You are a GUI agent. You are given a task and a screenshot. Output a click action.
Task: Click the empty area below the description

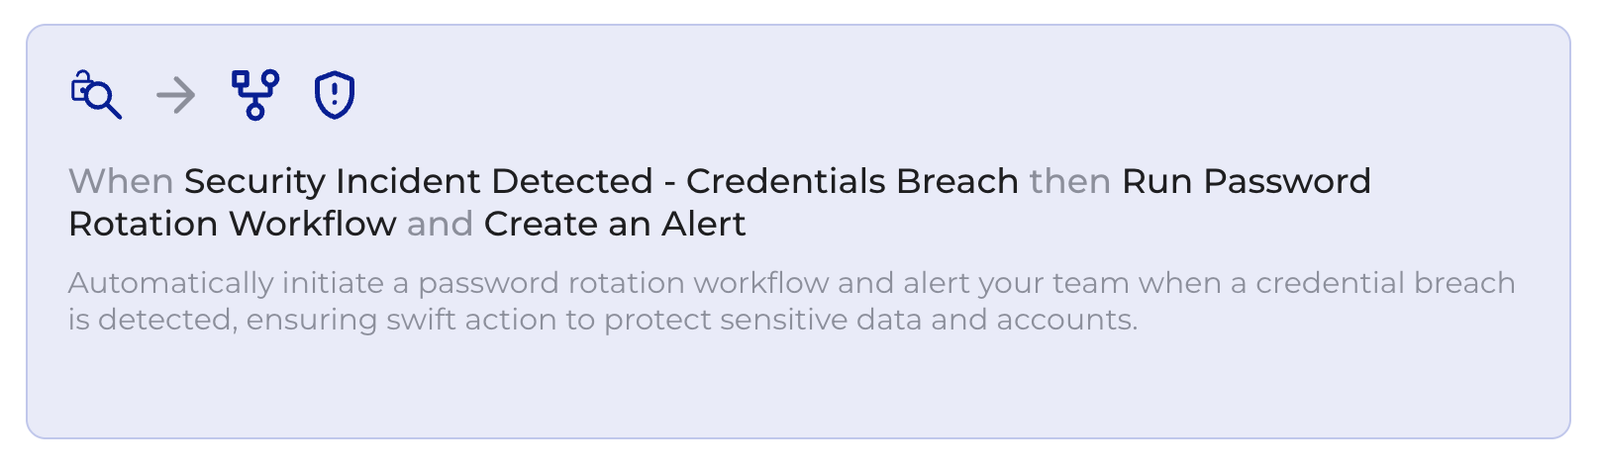[792, 386]
